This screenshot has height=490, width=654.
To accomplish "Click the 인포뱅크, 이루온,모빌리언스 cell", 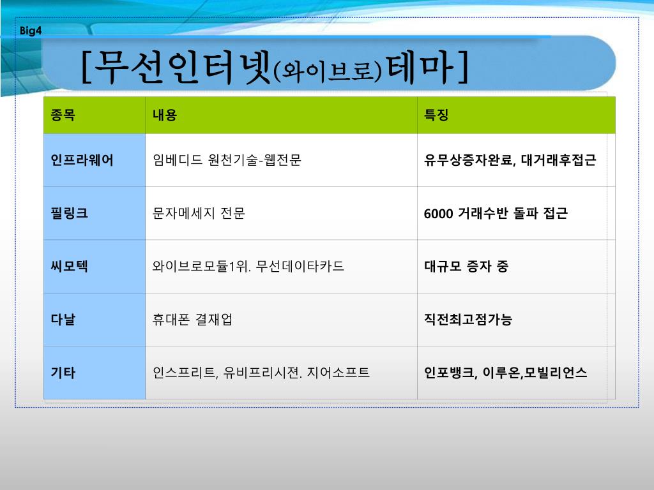I will (516, 373).
